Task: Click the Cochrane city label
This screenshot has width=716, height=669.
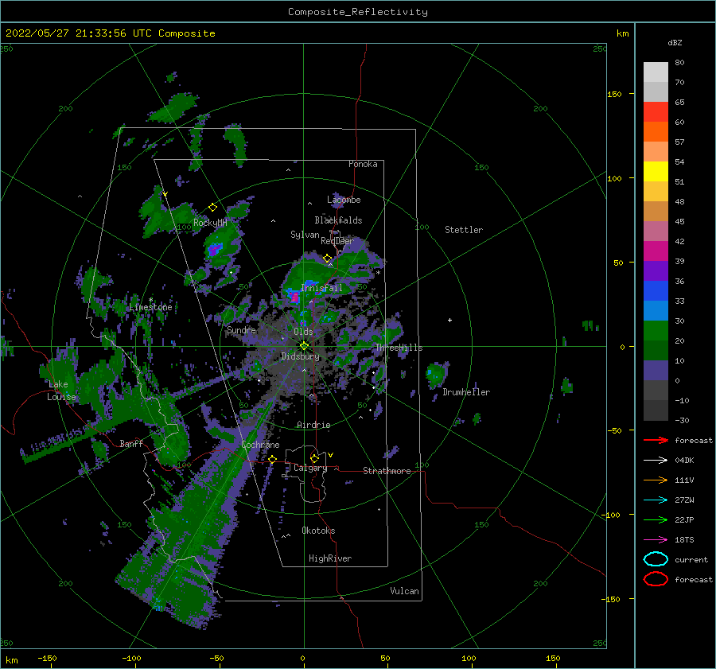Action: (x=260, y=445)
